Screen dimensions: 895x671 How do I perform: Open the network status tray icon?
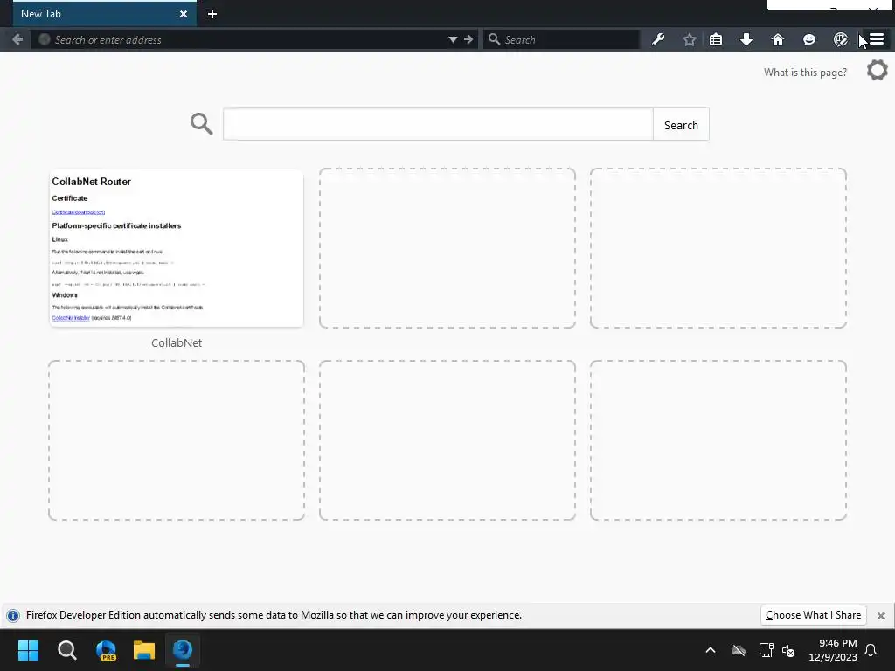pos(766,650)
